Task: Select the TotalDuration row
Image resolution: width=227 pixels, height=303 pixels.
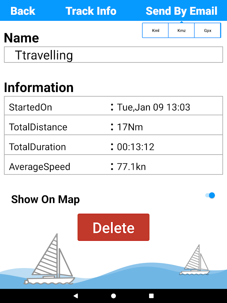Action: coord(113,147)
